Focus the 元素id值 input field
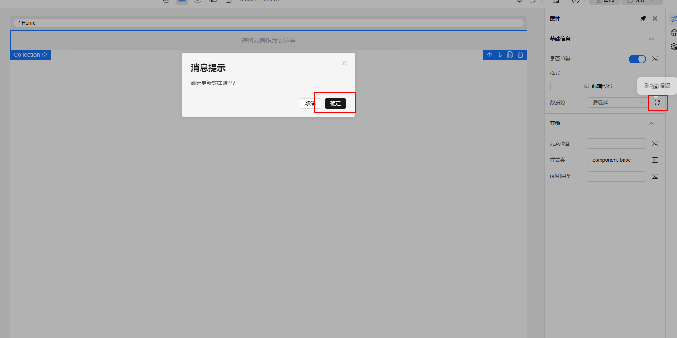 click(x=616, y=144)
